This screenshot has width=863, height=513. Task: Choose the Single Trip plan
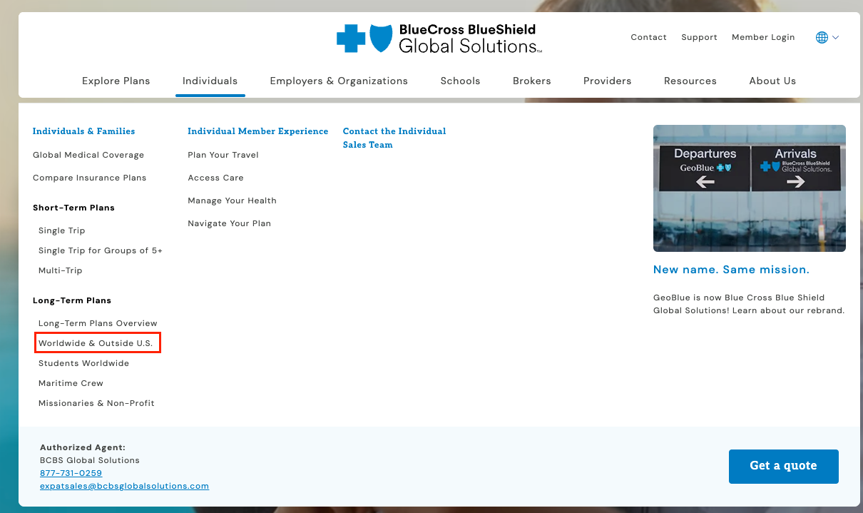point(62,230)
